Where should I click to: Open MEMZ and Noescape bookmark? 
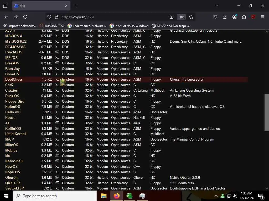[171, 26]
